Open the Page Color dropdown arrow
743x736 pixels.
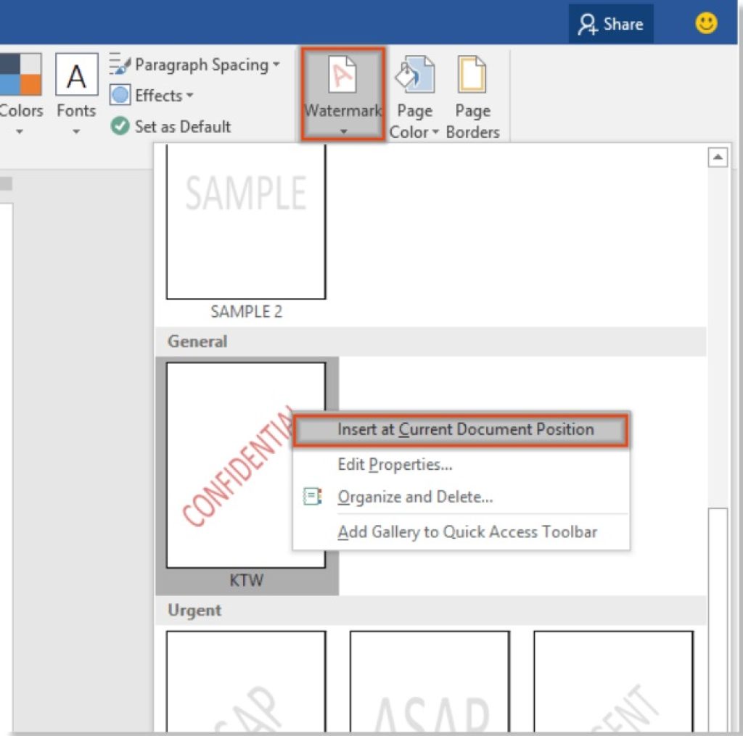coord(435,133)
